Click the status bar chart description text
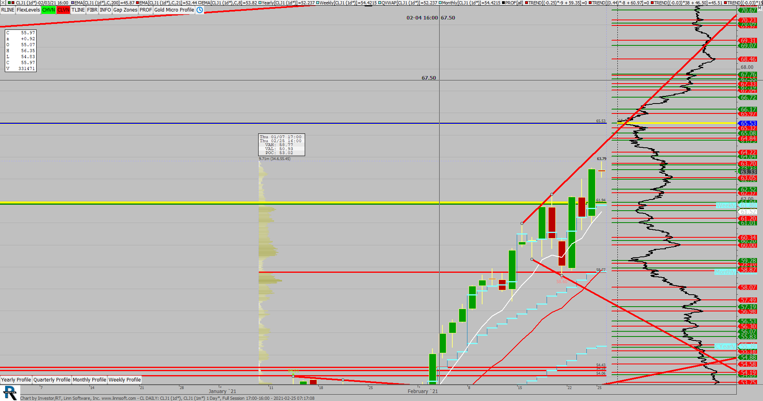This screenshot has width=763, height=401. pyautogui.click(x=167, y=398)
